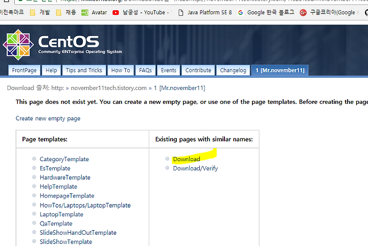Viewport: 368px width, 246px height.
Task: Click the 1 [Mr.november11] breadcrumb
Action: [179, 88]
